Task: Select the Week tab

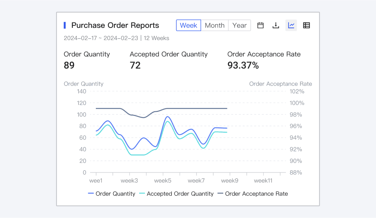Action: [188, 25]
